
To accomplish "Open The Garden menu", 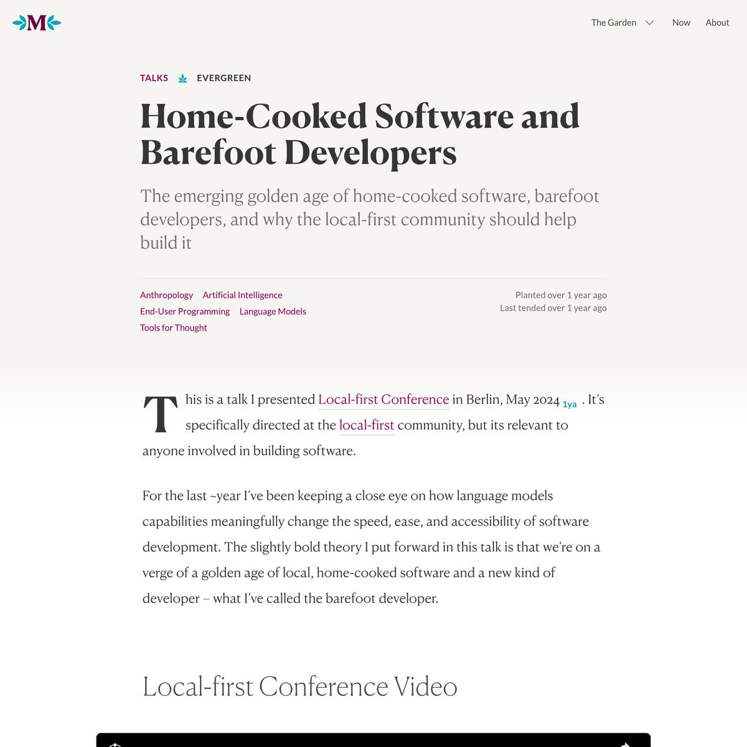I will (613, 22).
